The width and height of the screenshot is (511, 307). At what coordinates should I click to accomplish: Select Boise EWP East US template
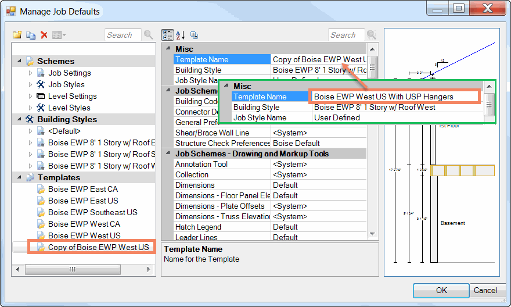point(83,201)
